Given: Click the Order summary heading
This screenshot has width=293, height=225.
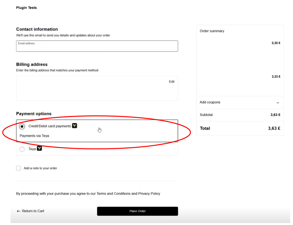Looking at the screenshot, I should point(212,31).
